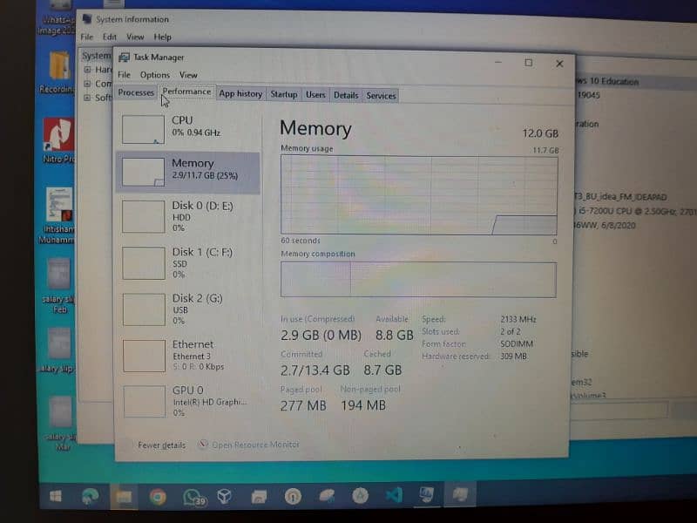Open the cube app on the taskbar
Image resolution: width=697 pixels, height=523 pixels.
coord(225,496)
